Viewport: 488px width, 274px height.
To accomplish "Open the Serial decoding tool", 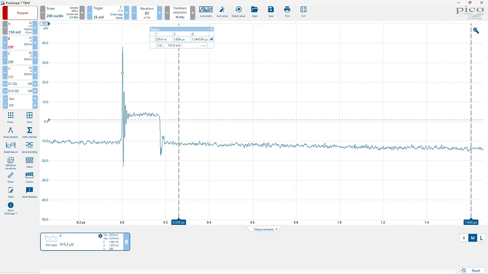I will 29,147.
